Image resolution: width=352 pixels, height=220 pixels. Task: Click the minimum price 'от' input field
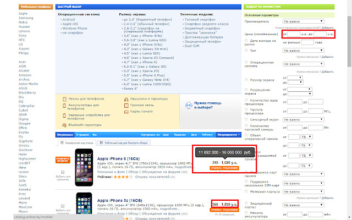click(294, 34)
